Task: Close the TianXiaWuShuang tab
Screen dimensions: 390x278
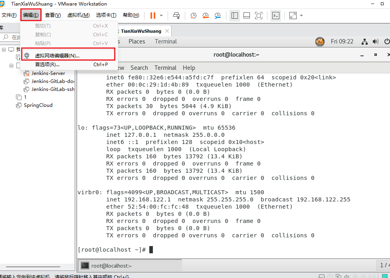Action: point(167,31)
